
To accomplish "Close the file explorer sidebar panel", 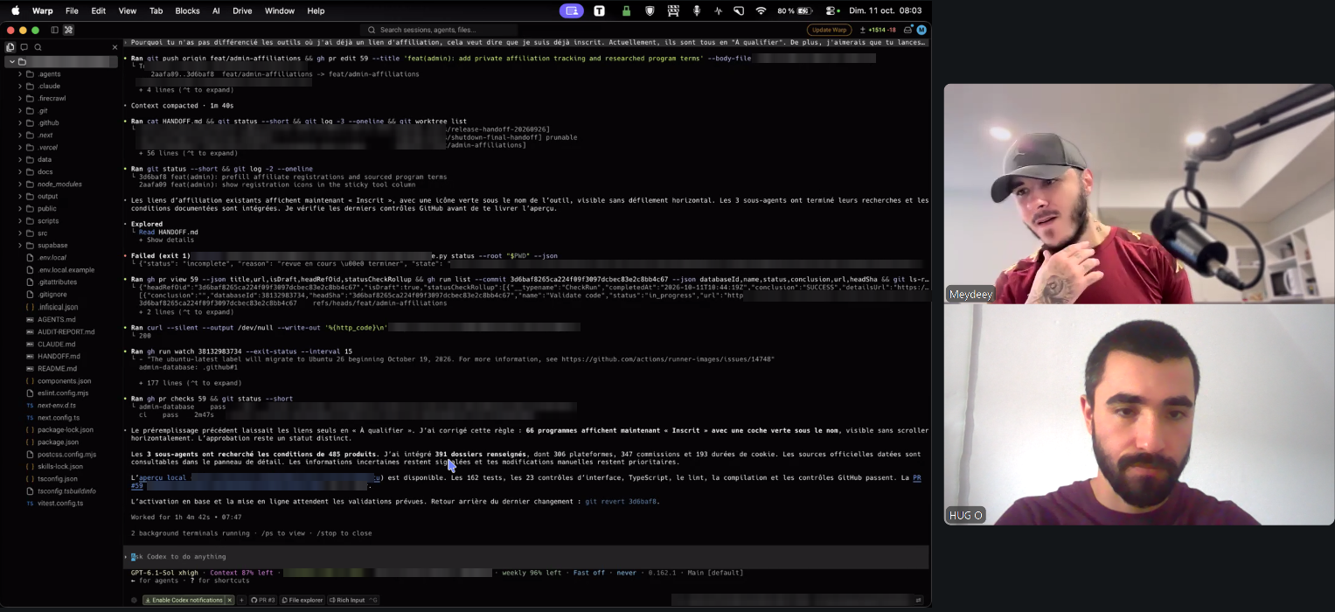I will click(x=115, y=47).
